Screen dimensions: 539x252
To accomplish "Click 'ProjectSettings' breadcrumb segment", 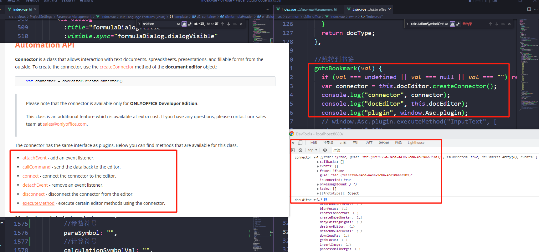I will [41, 17].
